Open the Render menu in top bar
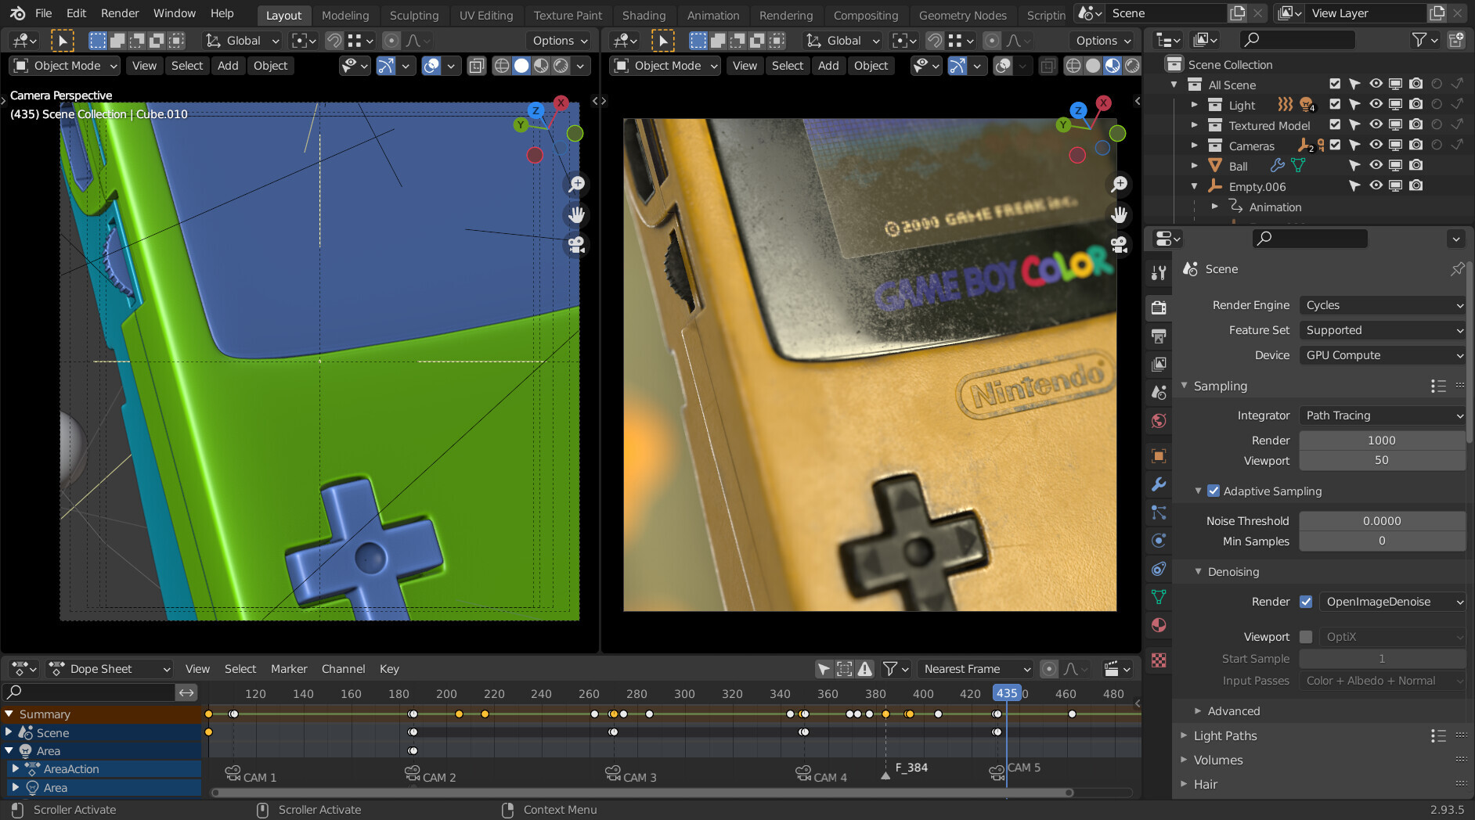The width and height of the screenshot is (1475, 820). pyautogui.click(x=120, y=13)
